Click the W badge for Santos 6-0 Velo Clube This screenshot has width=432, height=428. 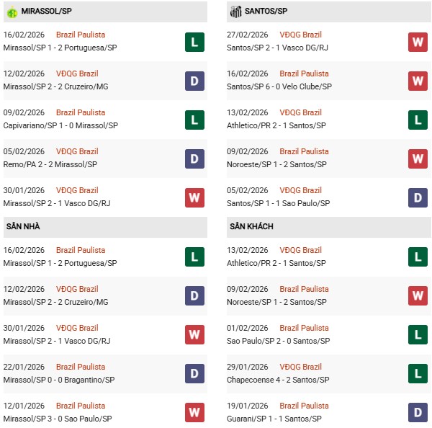tap(418, 81)
